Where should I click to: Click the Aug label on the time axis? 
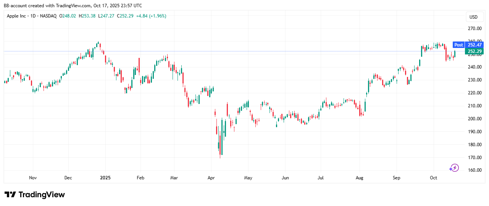[x=359, y=178]
